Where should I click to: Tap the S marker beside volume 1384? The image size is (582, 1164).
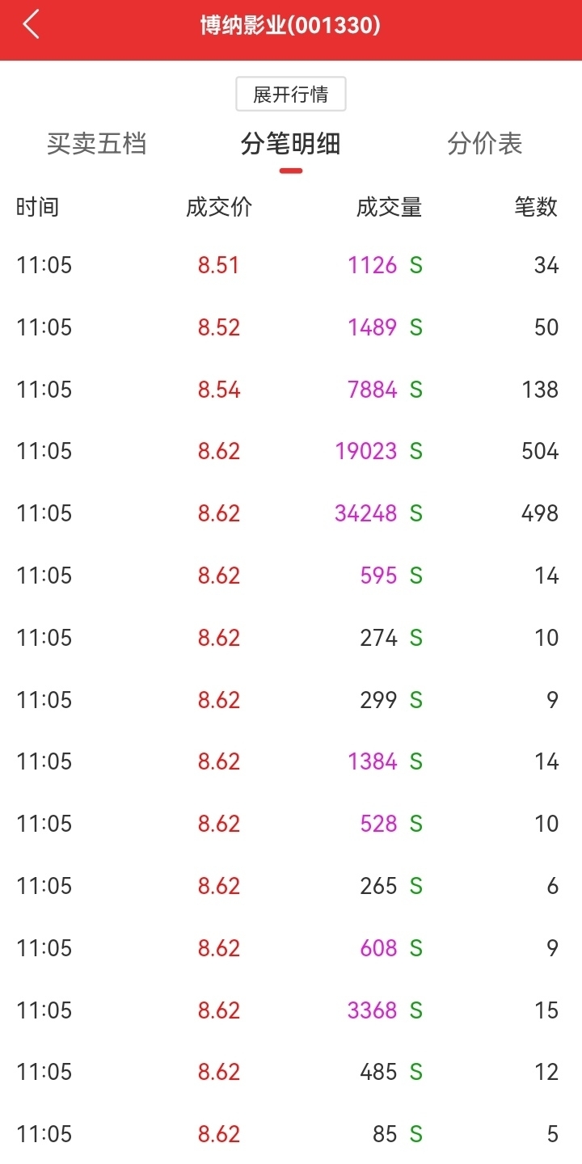pyautogui.click(x=416, y=761)
